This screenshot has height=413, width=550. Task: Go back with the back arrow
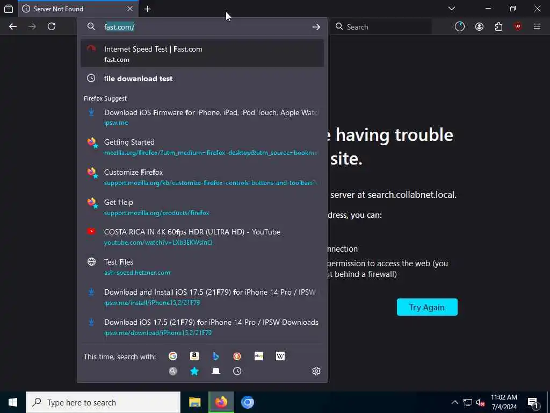[13, 26]
